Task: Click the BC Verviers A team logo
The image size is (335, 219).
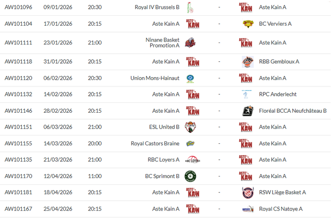Action: [x=247, y=24]
